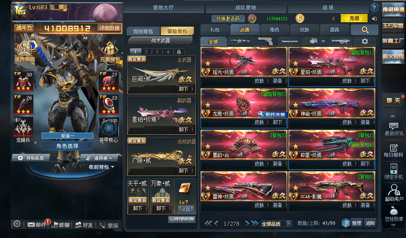Click the question mark help icon at top right

tap(374, 7)
